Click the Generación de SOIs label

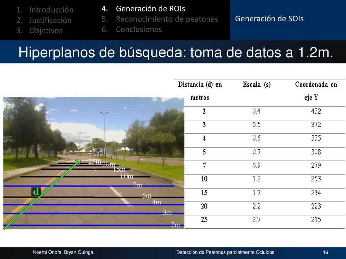pyautogui.click(x=269, y=19)
